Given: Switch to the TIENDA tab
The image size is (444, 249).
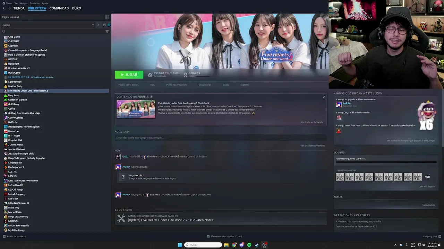Looking at the screenshot, I should pyautogui.click(x=19, y=8).
